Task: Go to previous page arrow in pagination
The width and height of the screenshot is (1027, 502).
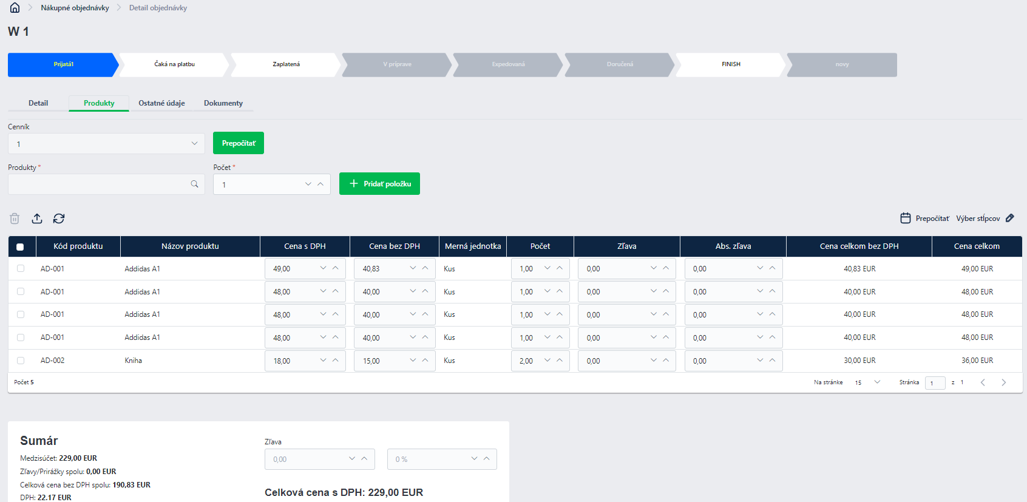Action: (x=983, y=382)
